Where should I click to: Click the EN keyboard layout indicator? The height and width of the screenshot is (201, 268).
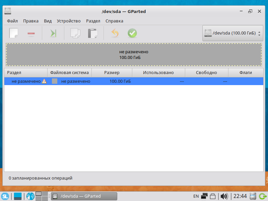(x=196, y=196)
